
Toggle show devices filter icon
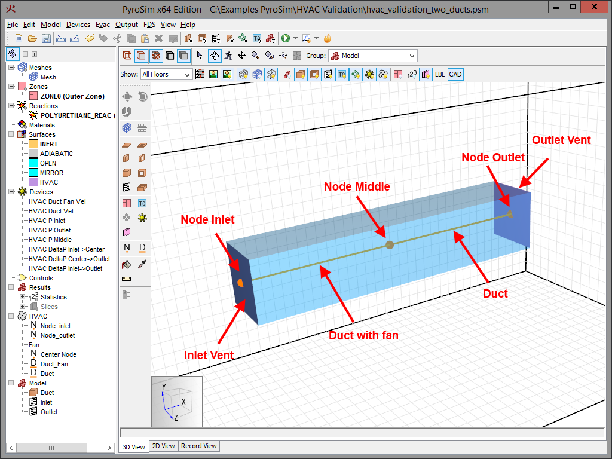point(369,74)
